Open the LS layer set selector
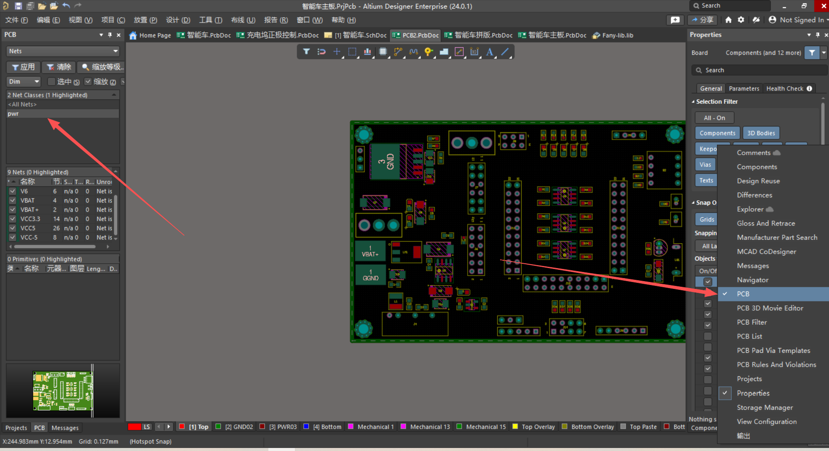The width and height of the screenshot is (829, 451). click(147, 427)
